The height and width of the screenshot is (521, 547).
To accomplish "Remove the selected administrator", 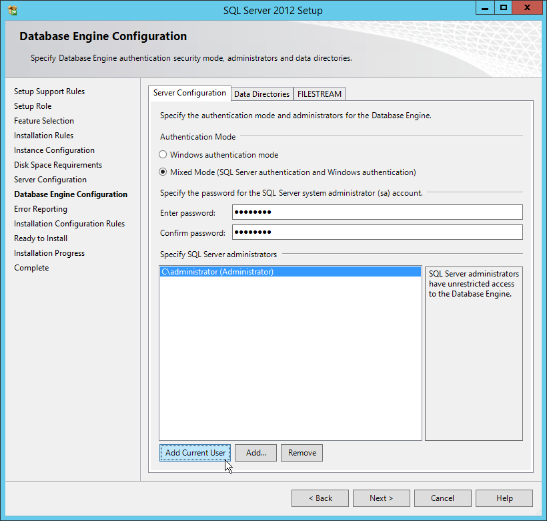I will (302, 452).
